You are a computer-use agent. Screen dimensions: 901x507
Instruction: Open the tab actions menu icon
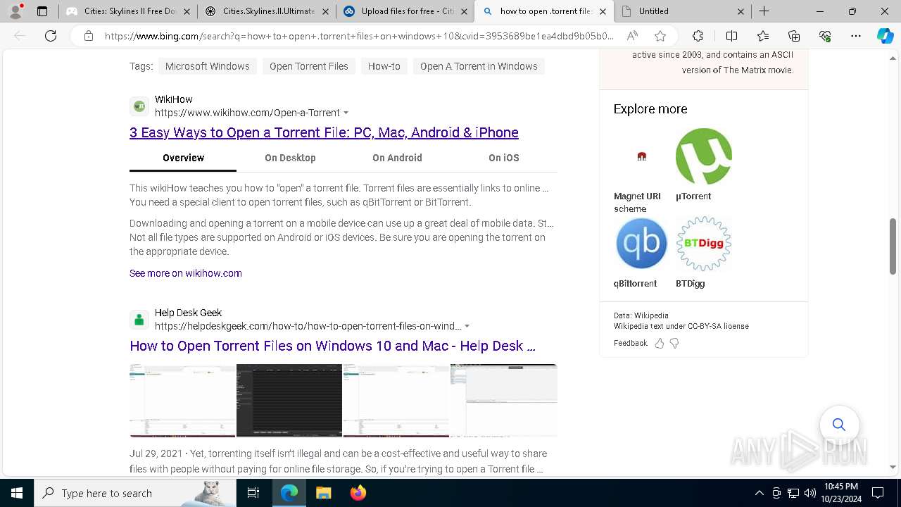(42, 11)
